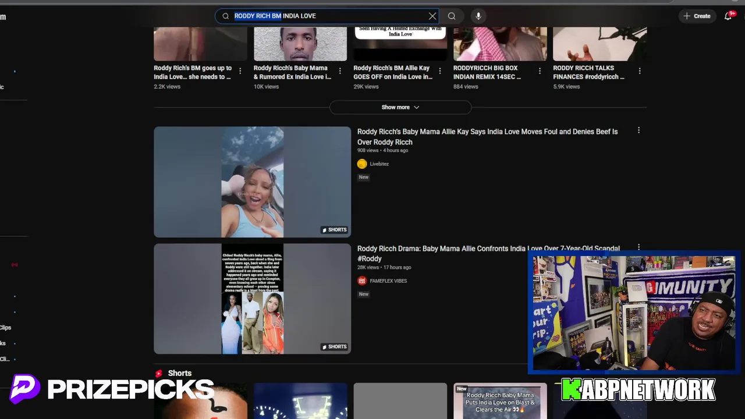This screenshot has height=419, width=745.
Task: Open options for 'RODDY RICCH TALKS FINANCES' video
Action: pyautogui.click(x=640, y=71)
